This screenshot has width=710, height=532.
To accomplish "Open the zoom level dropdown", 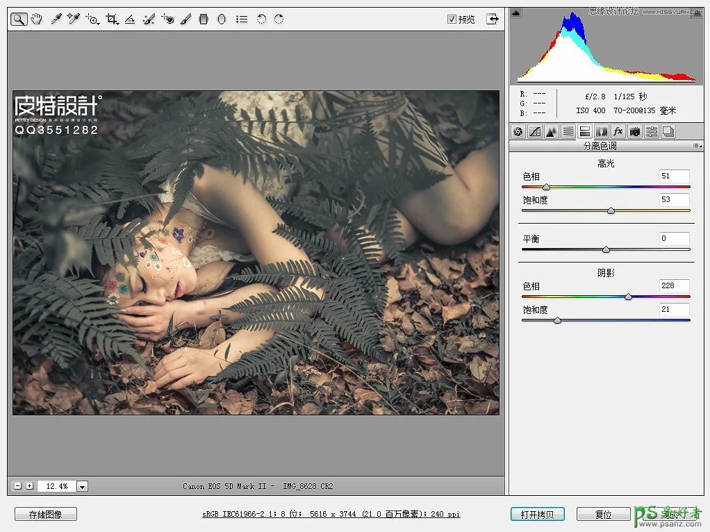I will [x=82, y=486].
